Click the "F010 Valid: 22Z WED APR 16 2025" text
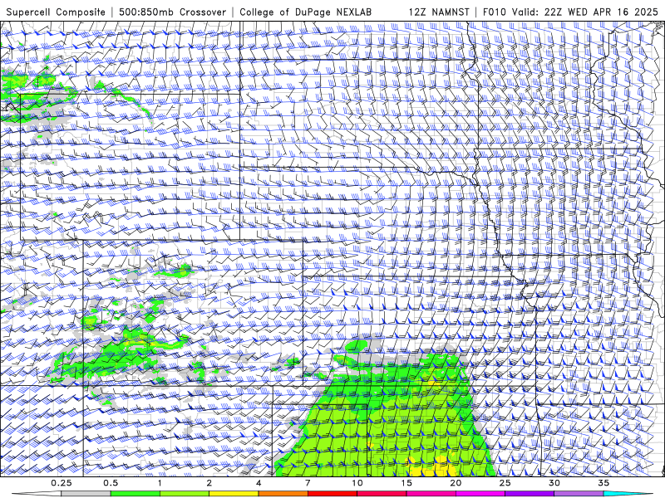The image size is (665, 498). [570, 12]
